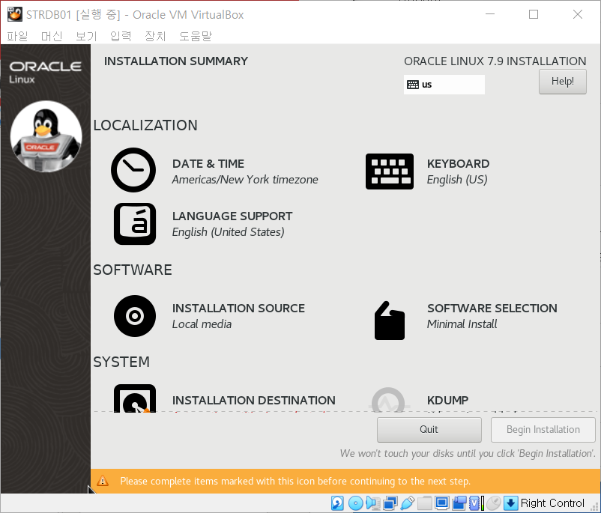This screenshot has height=513, width=601.
Task: Open the 장치 menu
Action: [155, 36]
